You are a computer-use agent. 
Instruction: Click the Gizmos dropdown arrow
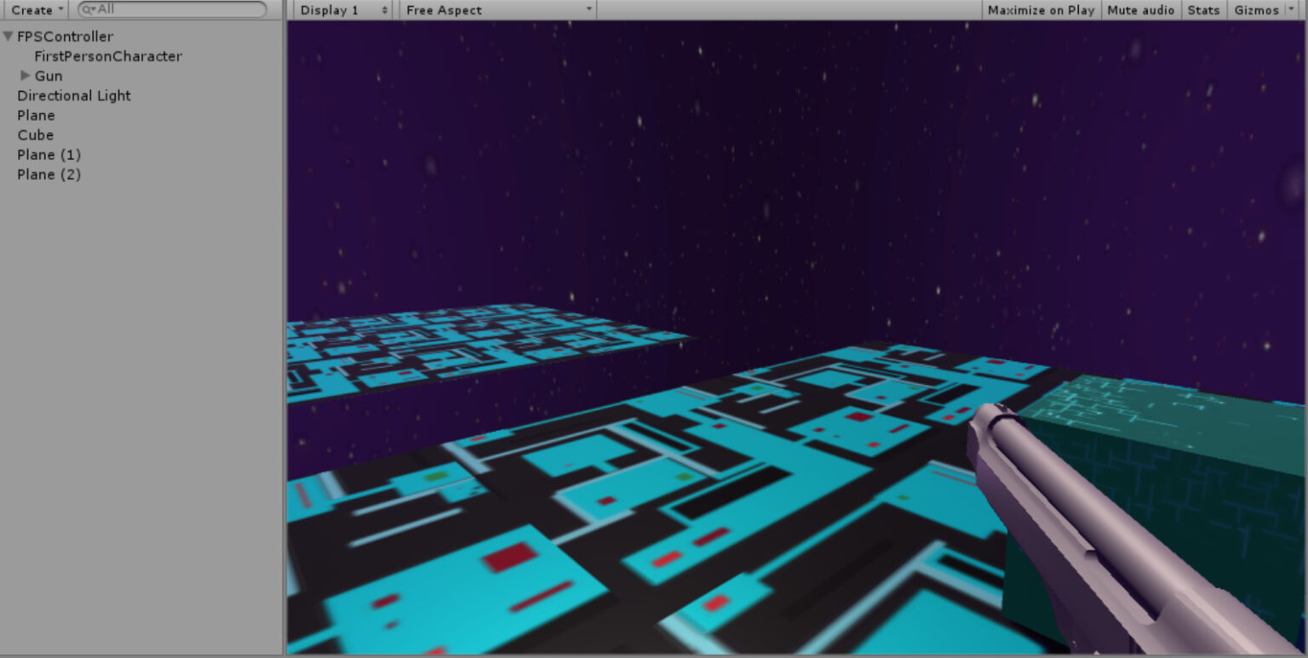point(1289,9)
